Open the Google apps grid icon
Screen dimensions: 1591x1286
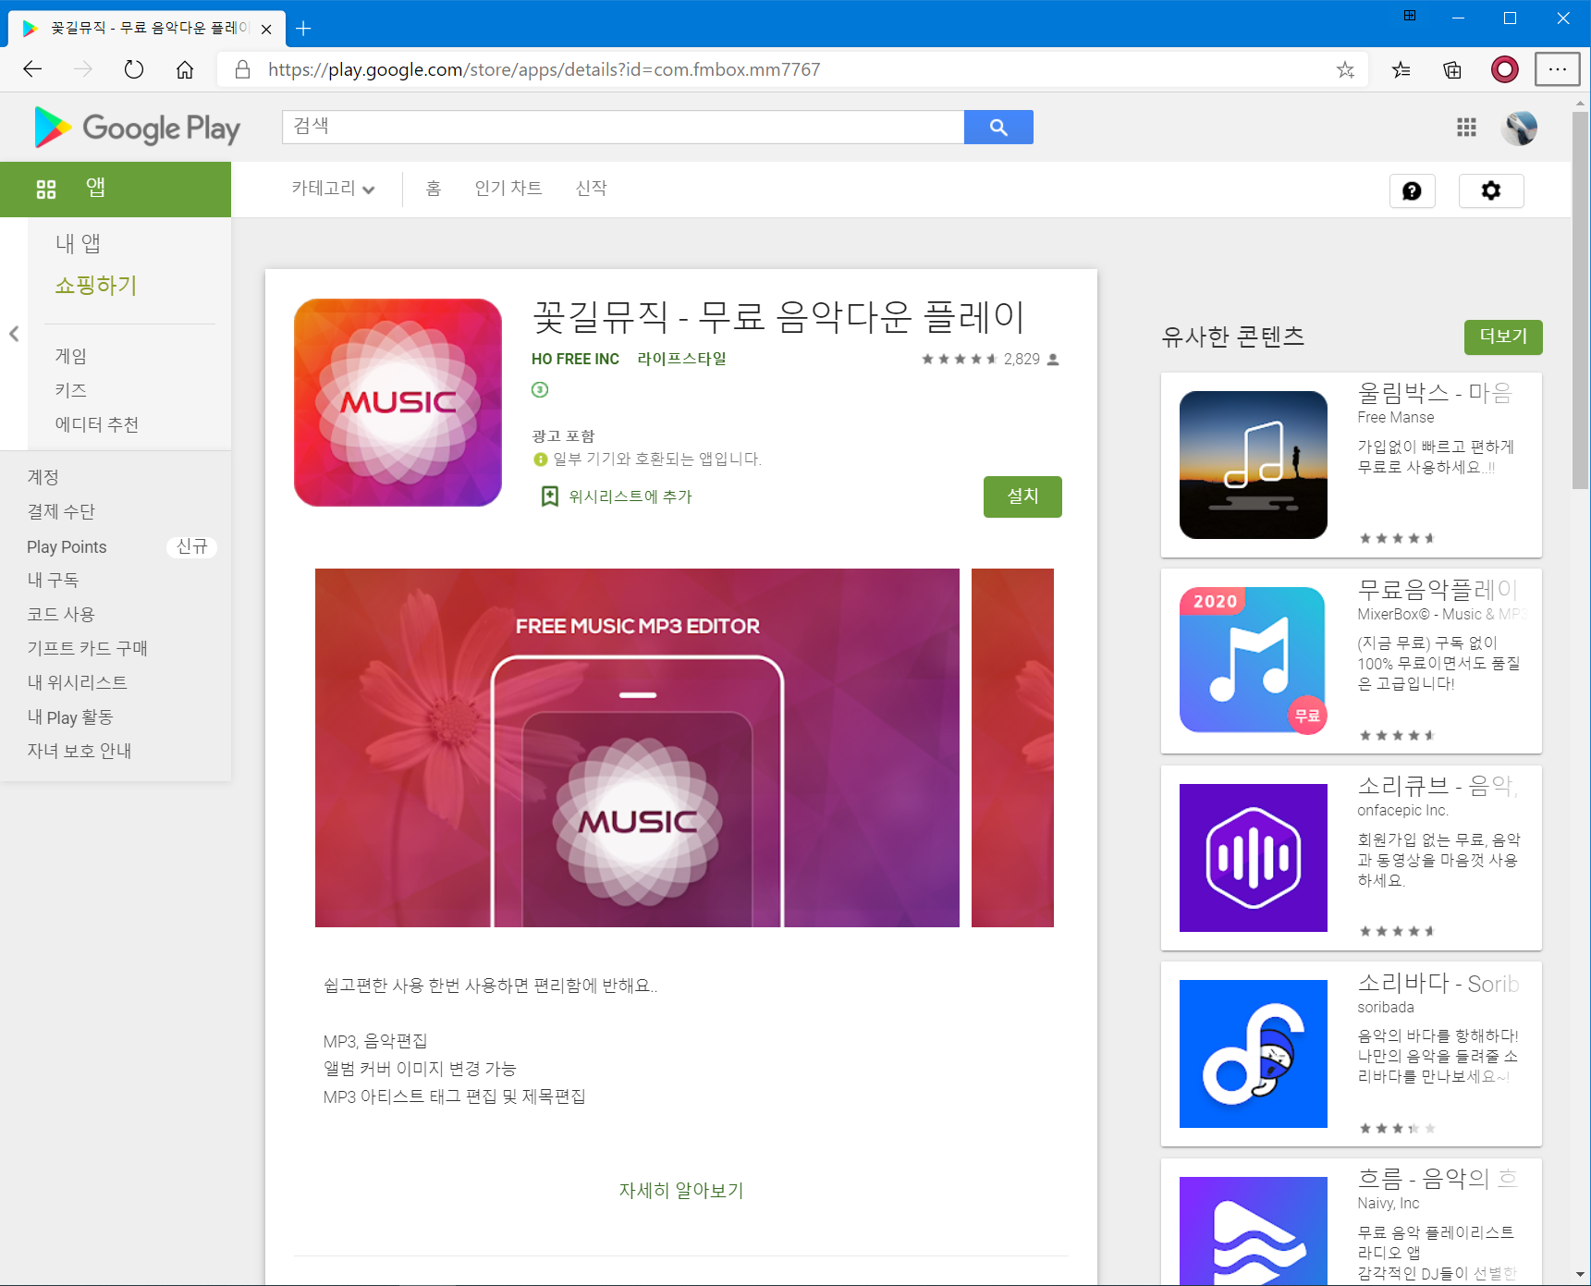1466,127
